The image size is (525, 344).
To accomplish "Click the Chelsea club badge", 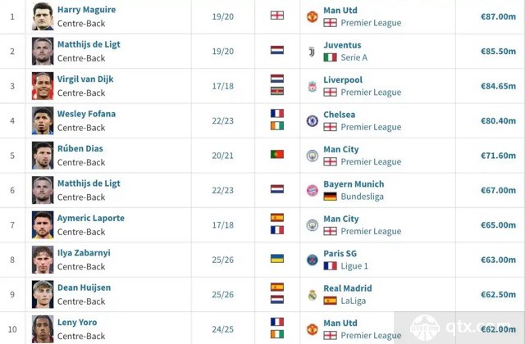I will pos(312,120).
